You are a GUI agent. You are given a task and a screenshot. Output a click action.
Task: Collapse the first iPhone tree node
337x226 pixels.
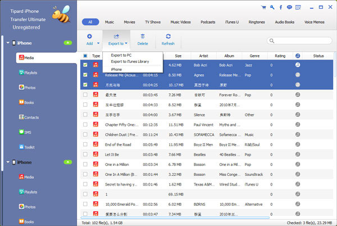tap(8, 43)
